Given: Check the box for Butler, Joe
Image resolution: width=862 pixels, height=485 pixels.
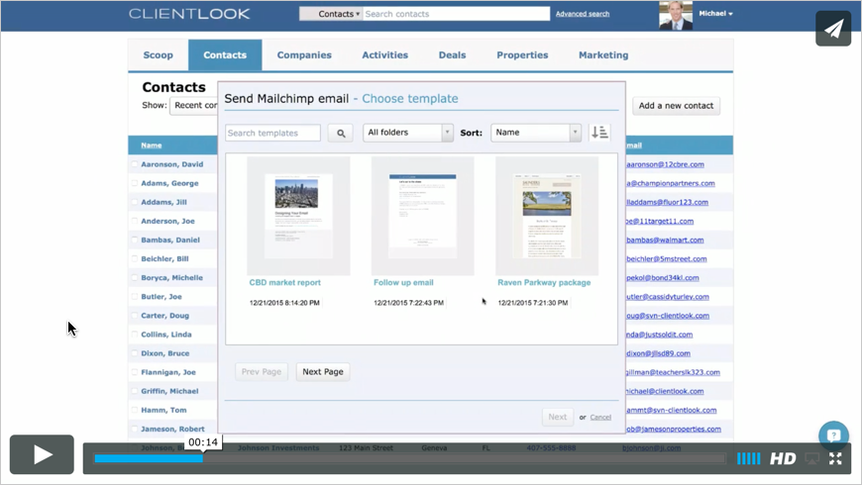Looking at the screenshot, I should tap(134, 297).
